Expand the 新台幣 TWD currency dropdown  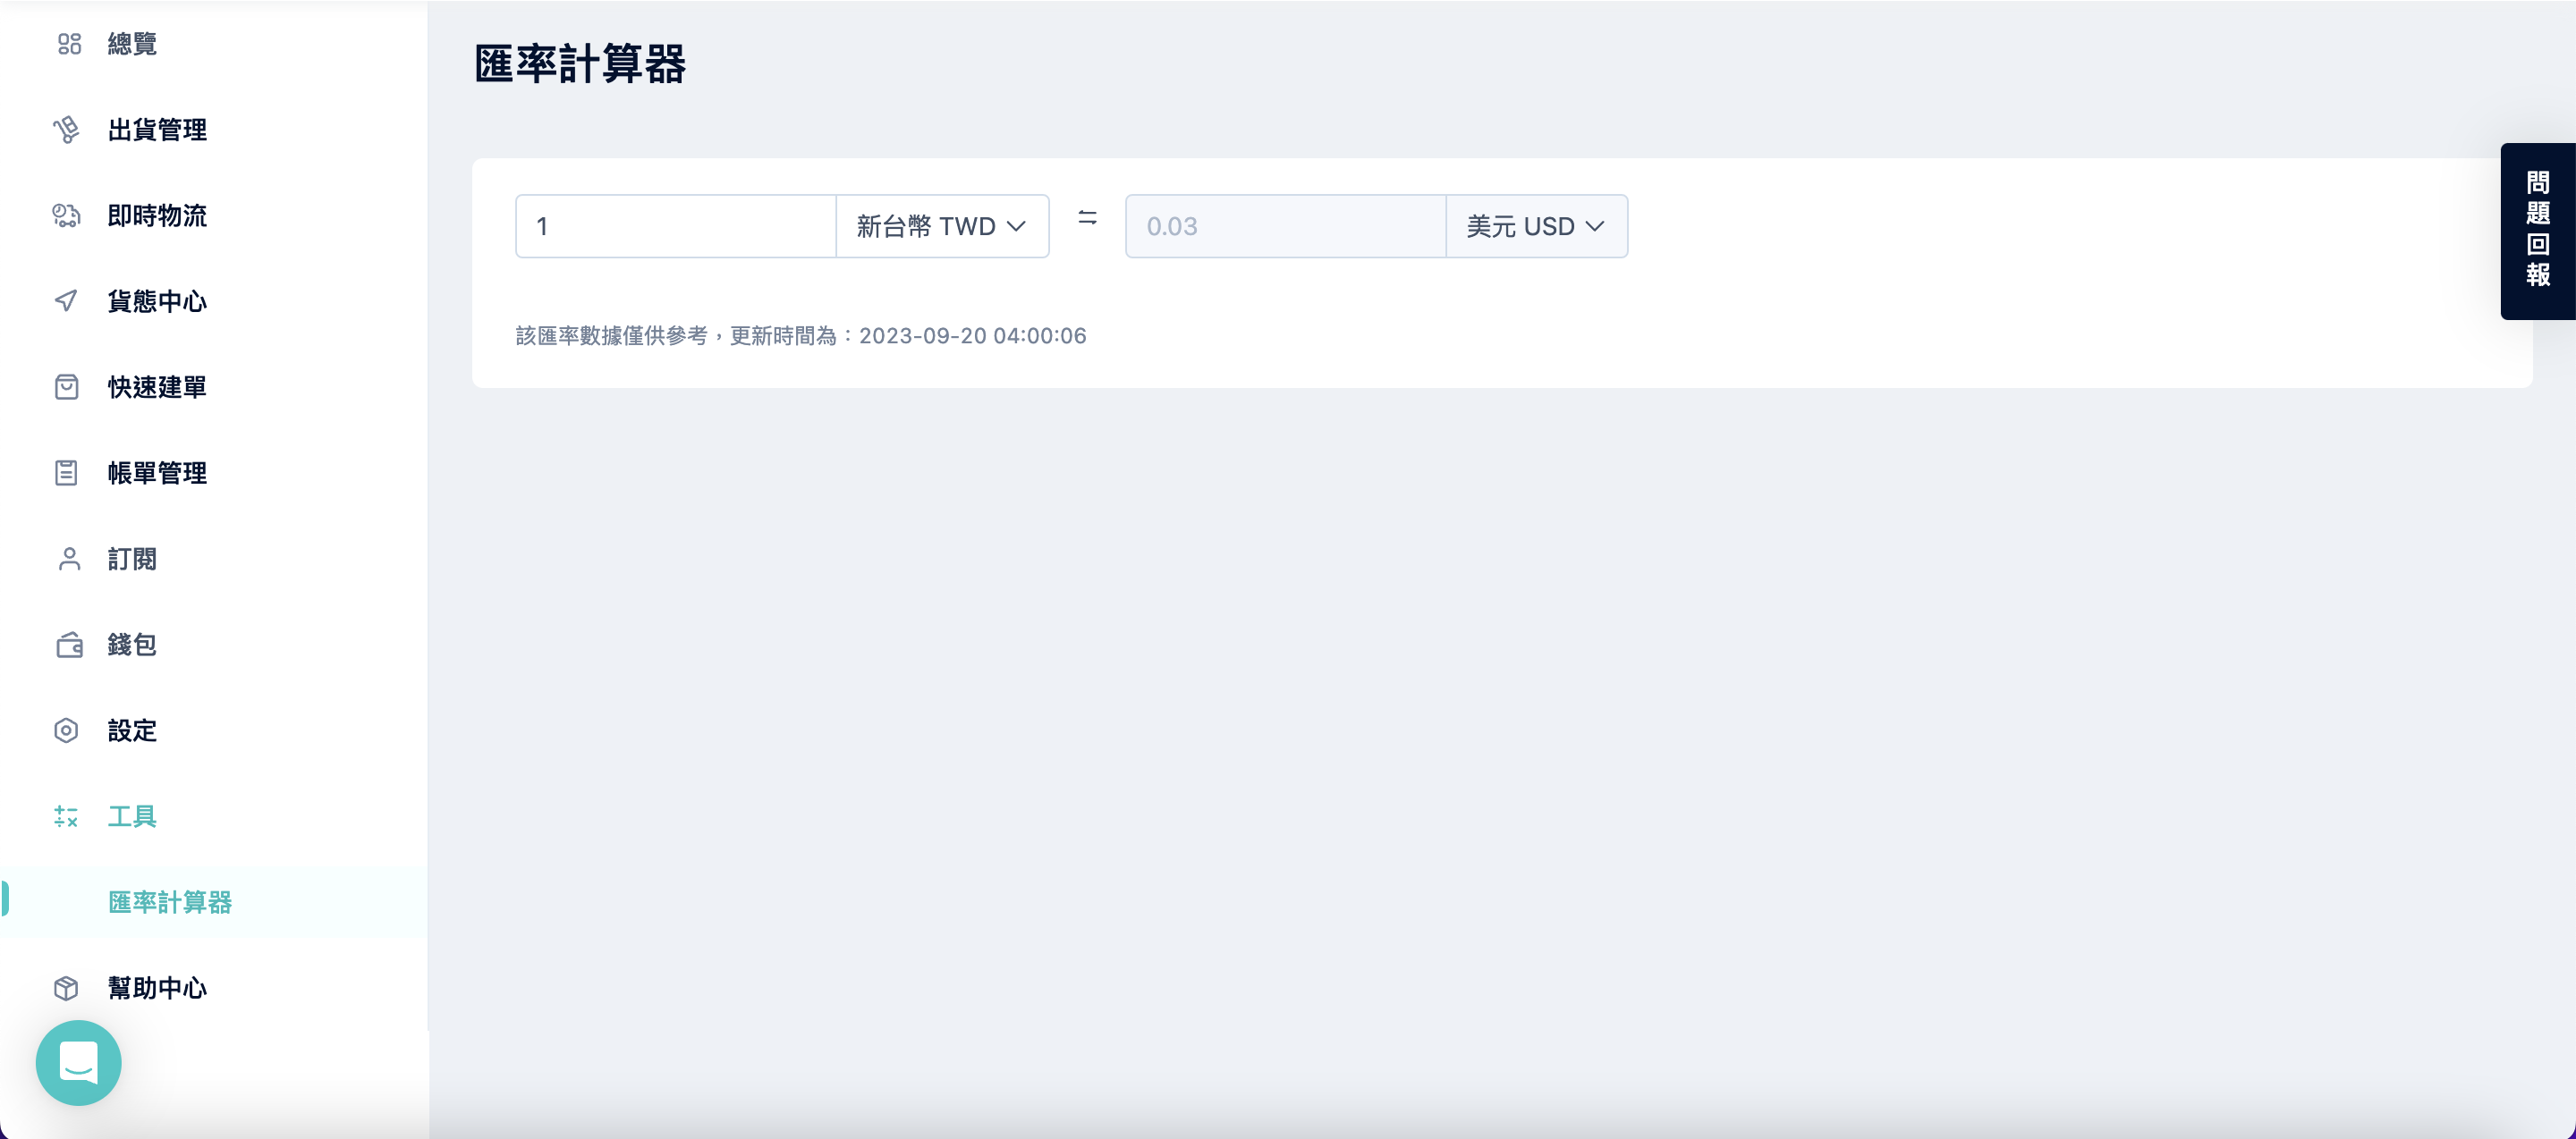point(942,226)
